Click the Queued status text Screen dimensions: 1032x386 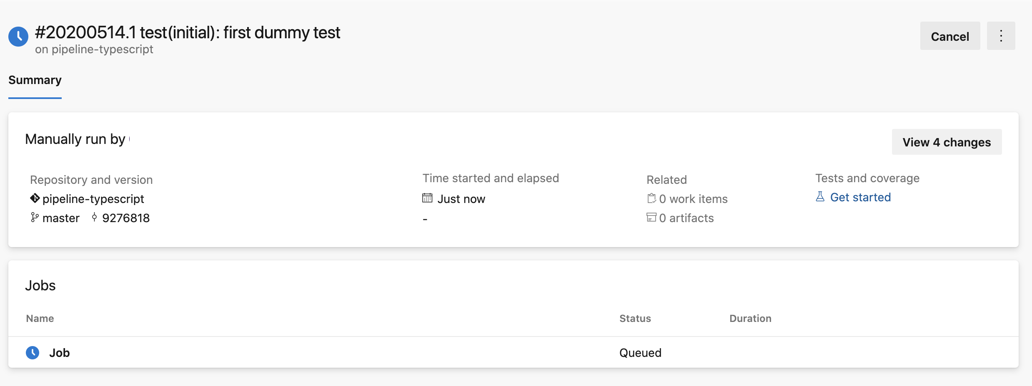click(x=640, y=352)
